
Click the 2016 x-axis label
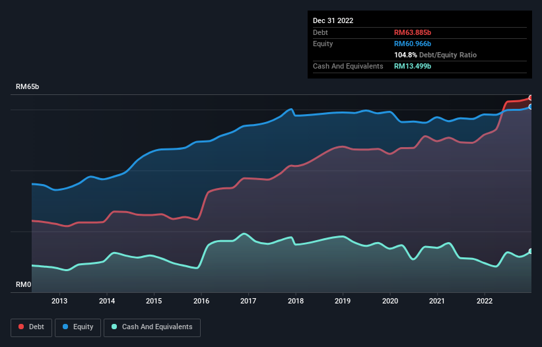pos(201,301)
